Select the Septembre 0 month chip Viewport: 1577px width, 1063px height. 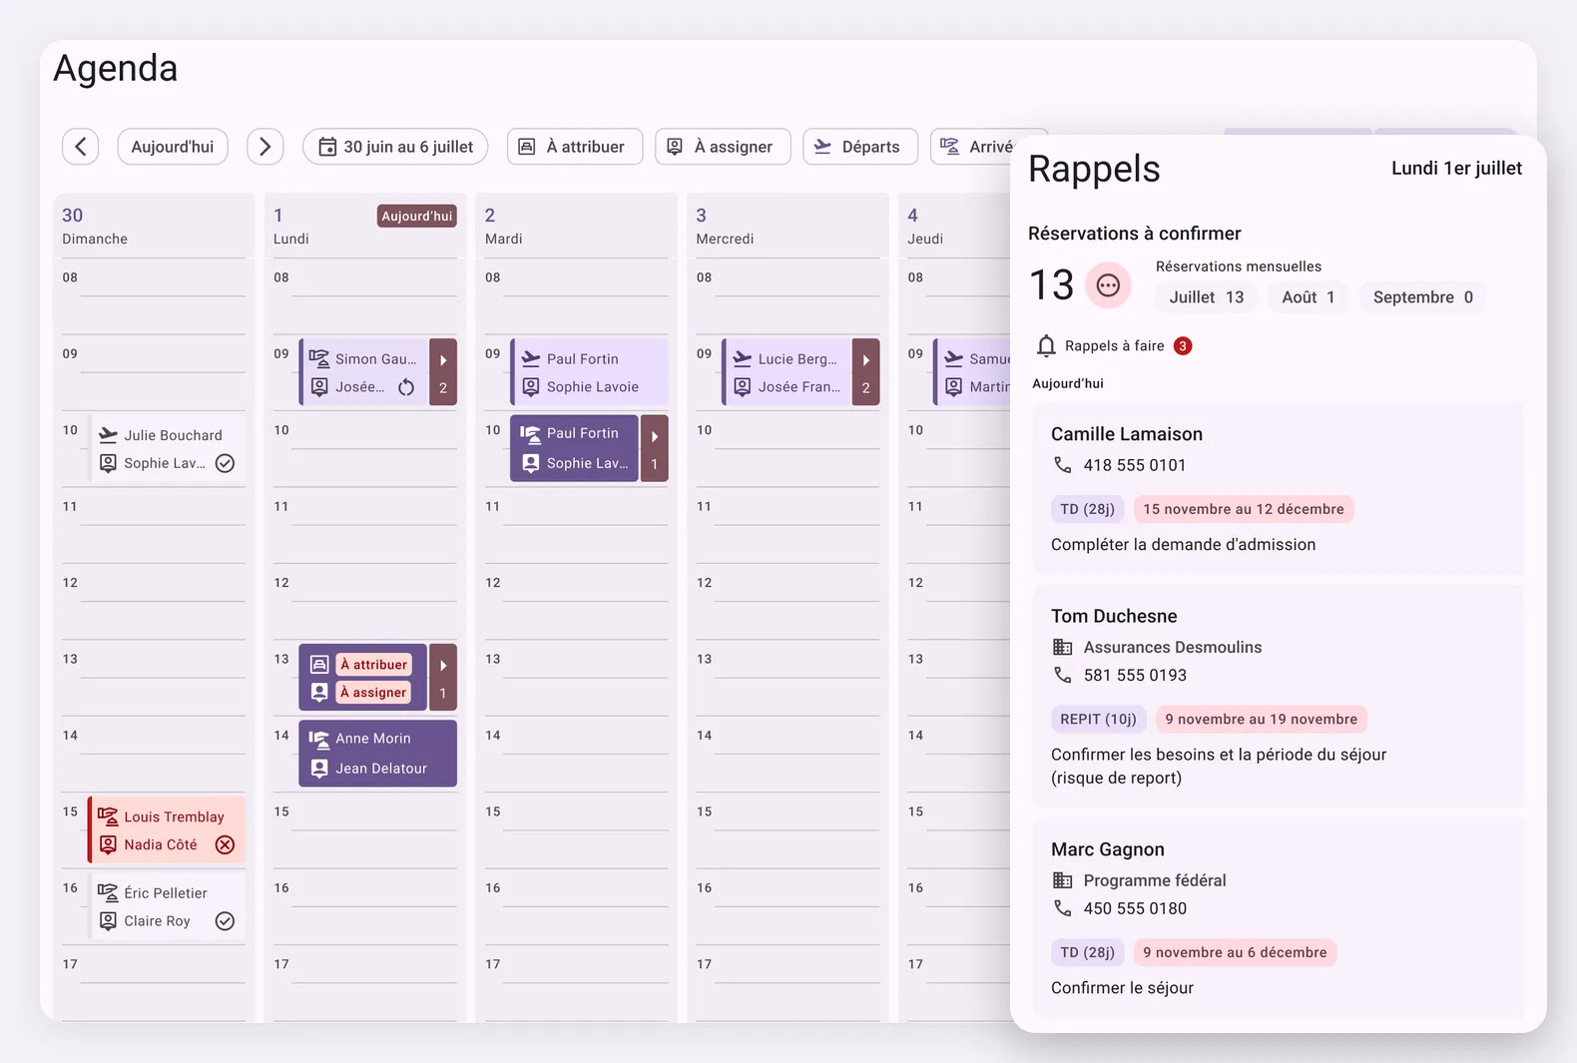point(1423,297)
